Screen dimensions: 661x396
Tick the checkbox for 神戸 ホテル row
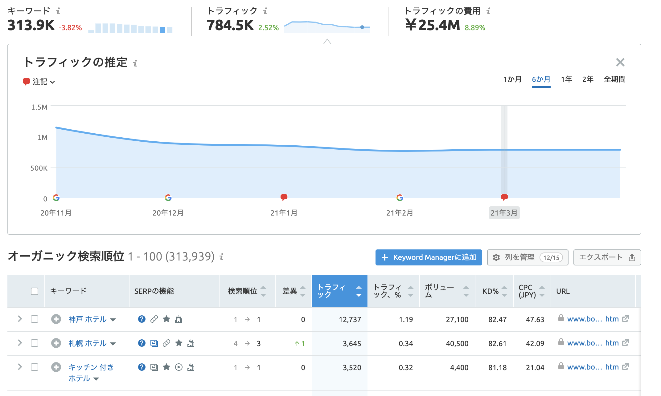pos(35,319)
